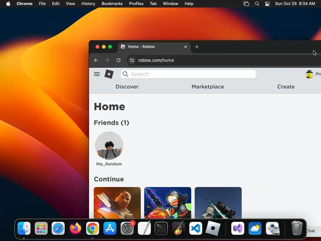Open the History menu
The width and height of the screenshot is (321, 241).
tap(88, 4)
